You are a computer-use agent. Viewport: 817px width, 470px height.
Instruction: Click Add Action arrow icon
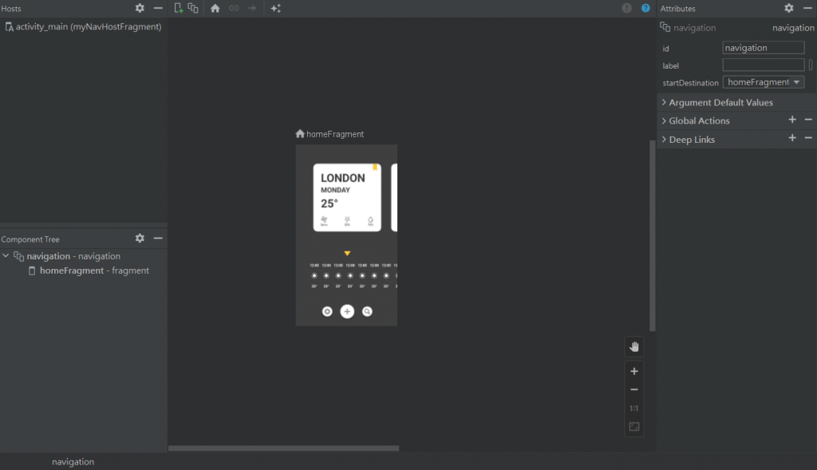[252, 8]
